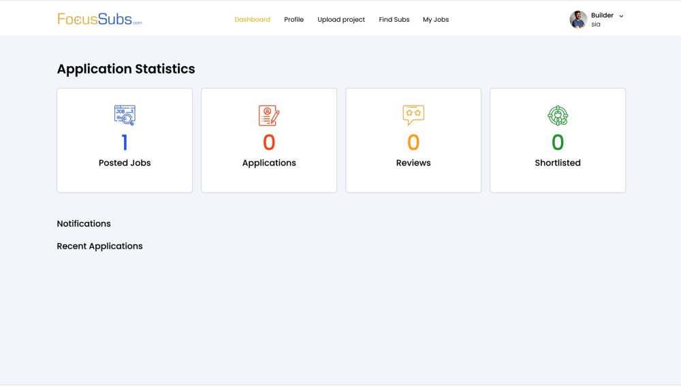Image resolution: width=681 pixels, height=386 pixels.
Task: Select Upload project in navigation
Action: coord(341,20)
